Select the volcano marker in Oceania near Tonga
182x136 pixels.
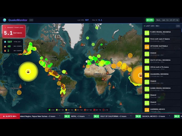pos(20,86)
